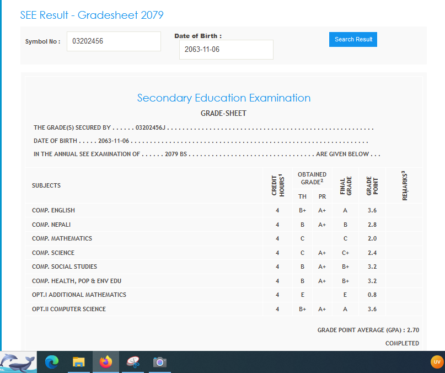Click the CREDIT HOURS column header
445x373 pixels.
tap(277, 185)
